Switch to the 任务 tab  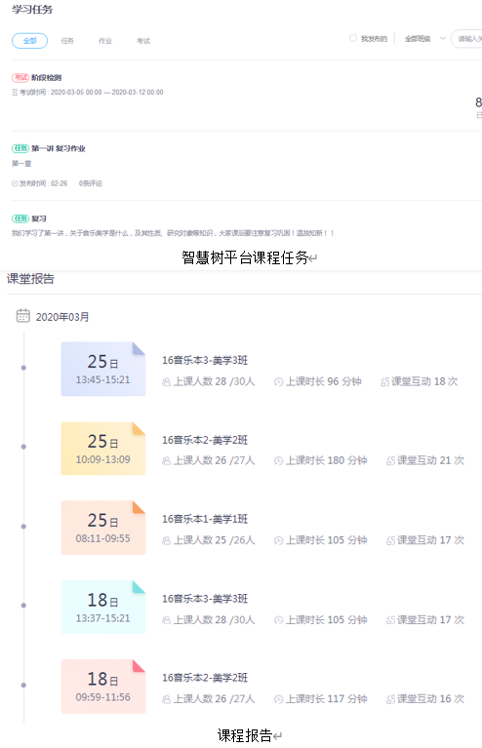(67, 41)
